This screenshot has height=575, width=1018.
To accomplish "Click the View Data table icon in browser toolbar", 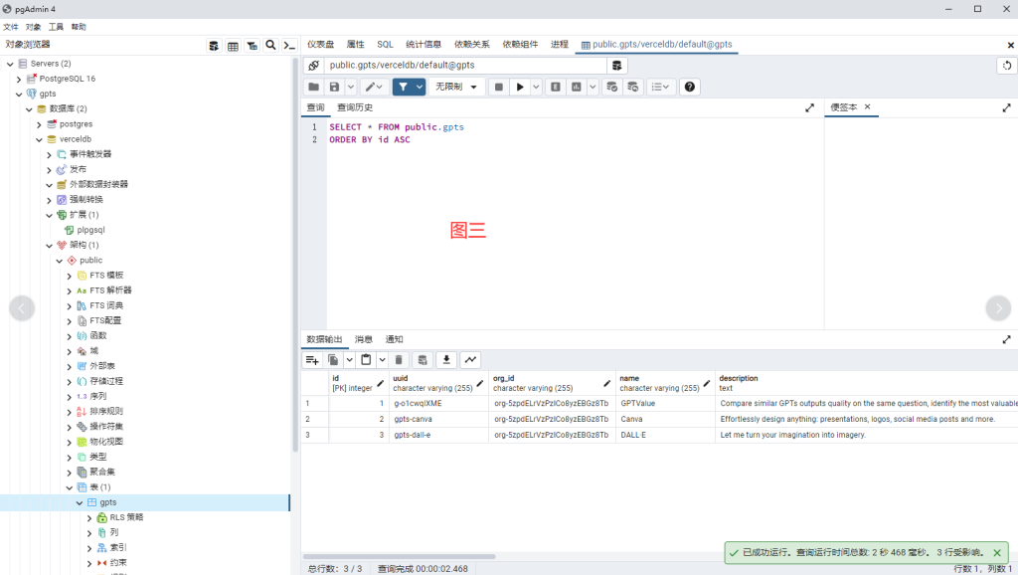I will [233, 46].
